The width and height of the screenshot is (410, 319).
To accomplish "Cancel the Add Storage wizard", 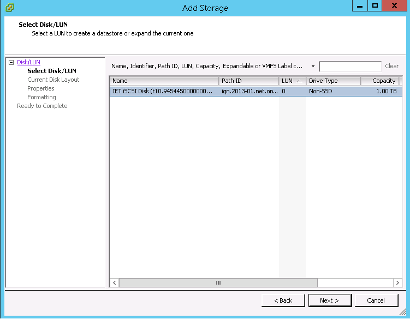I will pyautogui.click(x=376, y=300).
